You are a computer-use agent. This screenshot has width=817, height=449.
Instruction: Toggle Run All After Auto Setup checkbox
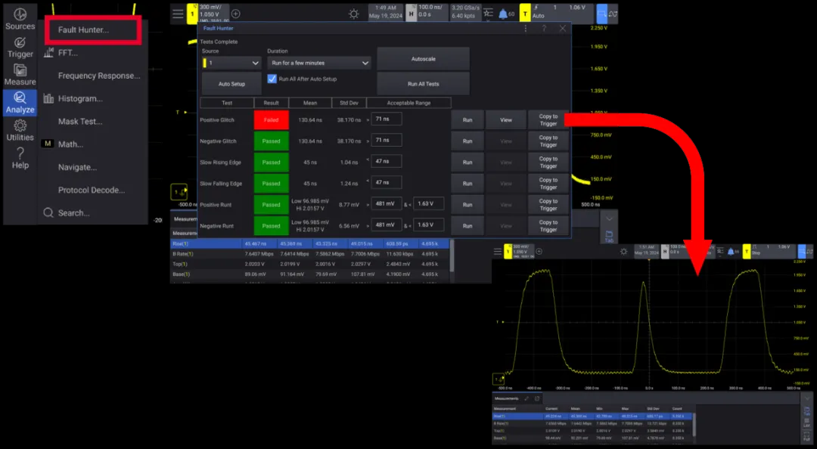pos(272,79)
